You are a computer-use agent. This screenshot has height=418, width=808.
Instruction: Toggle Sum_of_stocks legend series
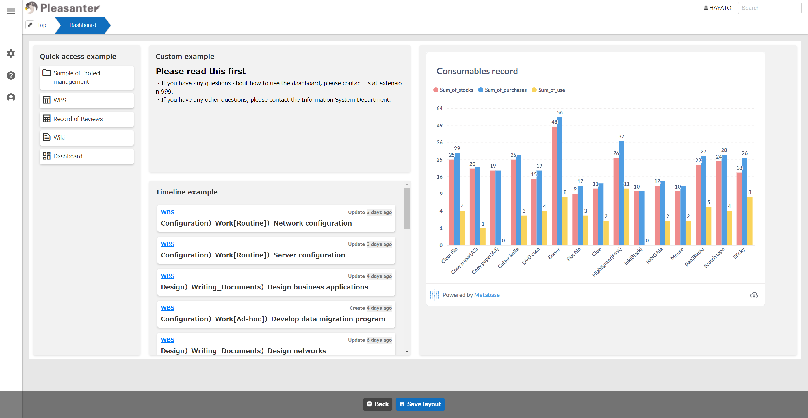click(x=453, y=90)
